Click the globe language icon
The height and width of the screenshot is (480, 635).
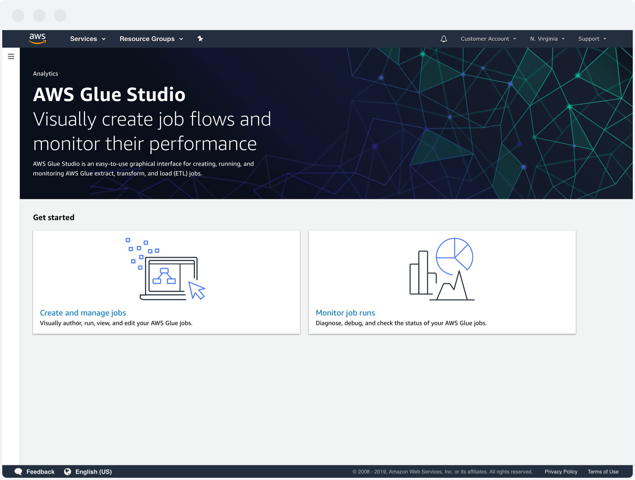68,471
